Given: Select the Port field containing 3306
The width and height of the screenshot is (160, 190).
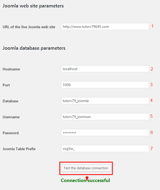Looking at the screenshot, I should pos(105,85).
